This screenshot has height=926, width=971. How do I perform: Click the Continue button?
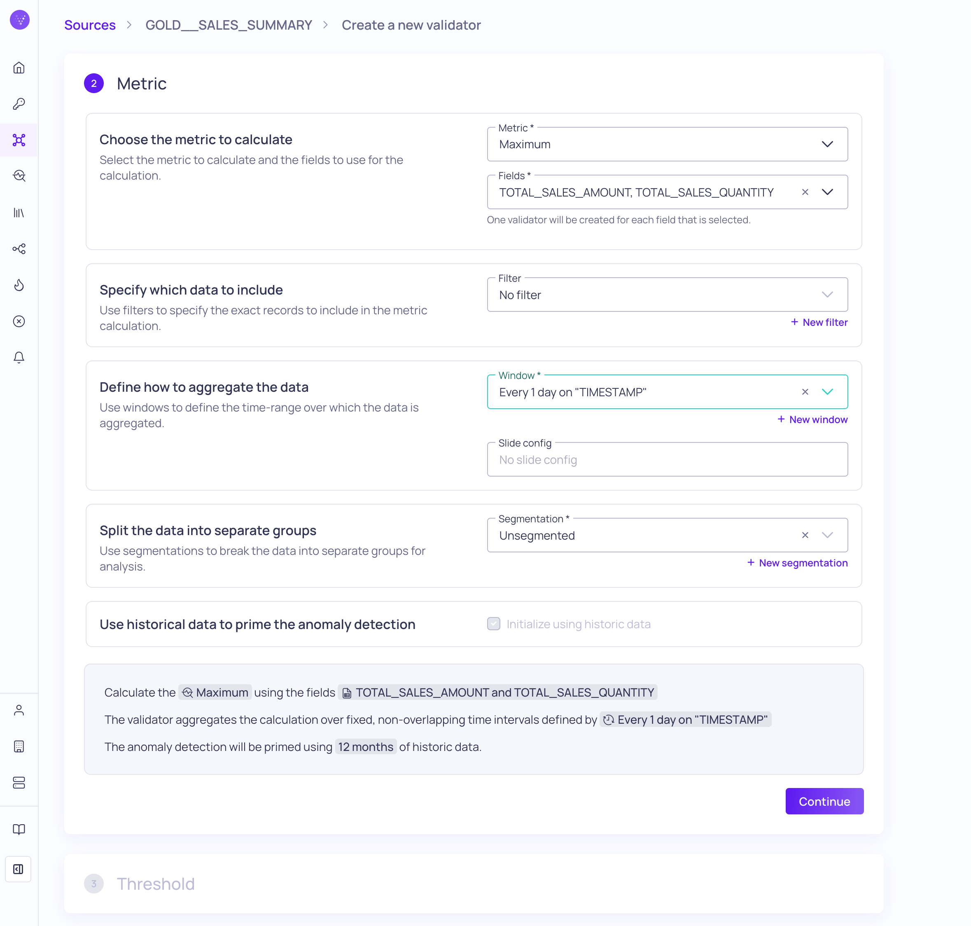(x=824, y=801)
